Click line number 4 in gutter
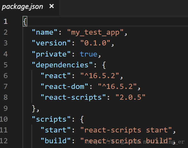188x148 pixels. pyautogui.click(x=6, y=54)
